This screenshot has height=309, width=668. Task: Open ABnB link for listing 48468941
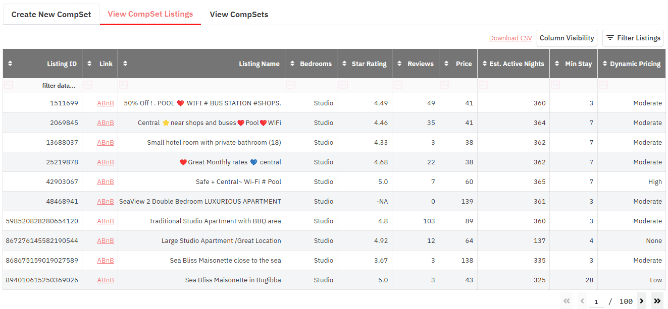click(x=106, y=201)
